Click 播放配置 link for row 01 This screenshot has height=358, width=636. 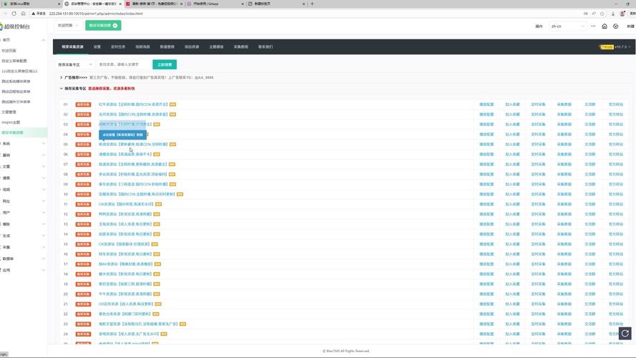coord(486,105)
